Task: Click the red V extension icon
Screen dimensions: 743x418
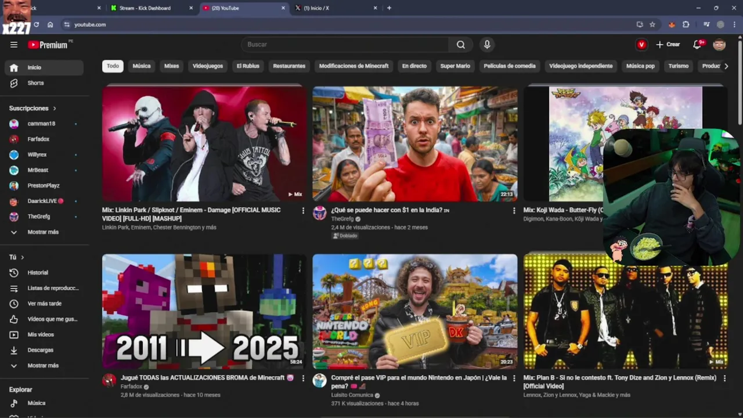Action: [641, 45]
